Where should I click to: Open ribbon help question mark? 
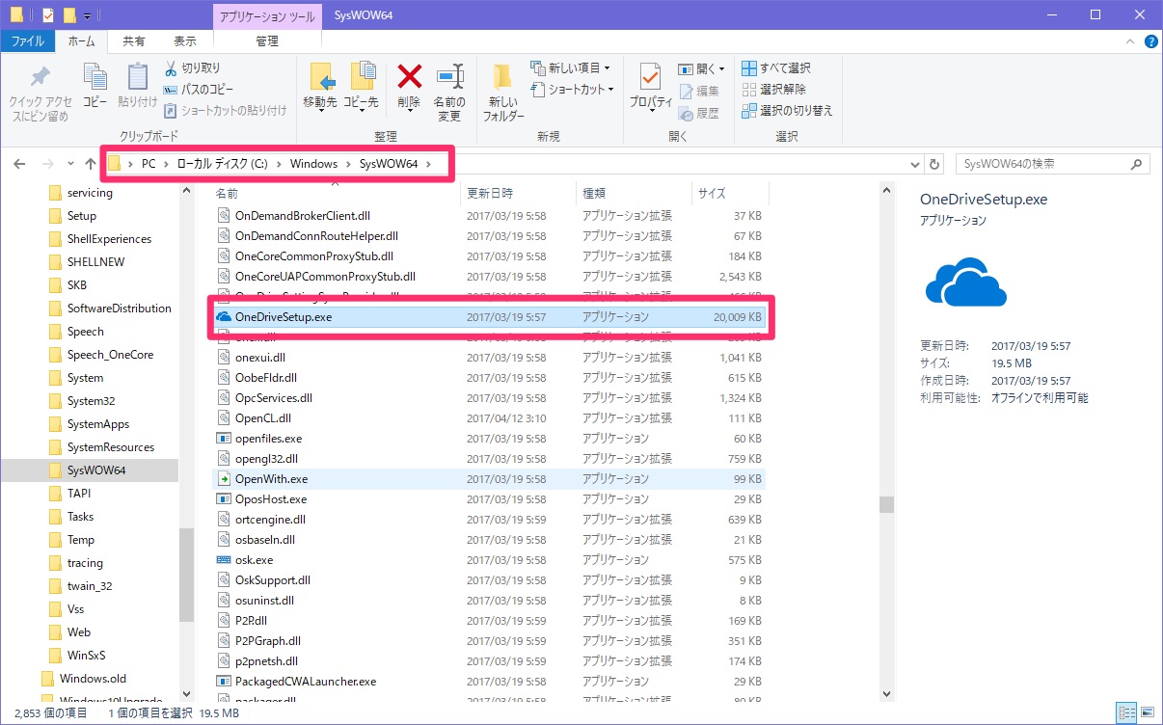tap(1150, 41)
